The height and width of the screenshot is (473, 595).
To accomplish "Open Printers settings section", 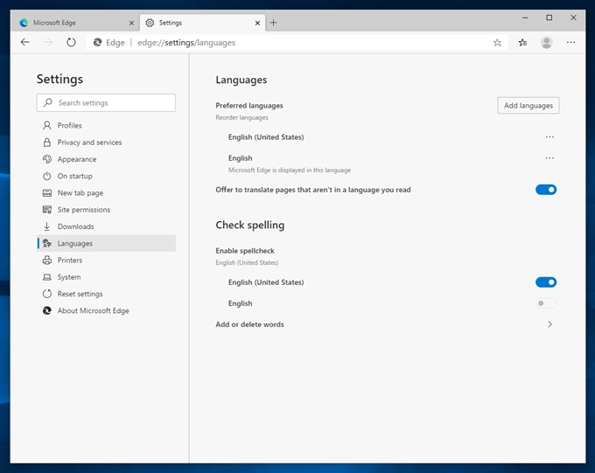I will (106, 261).
